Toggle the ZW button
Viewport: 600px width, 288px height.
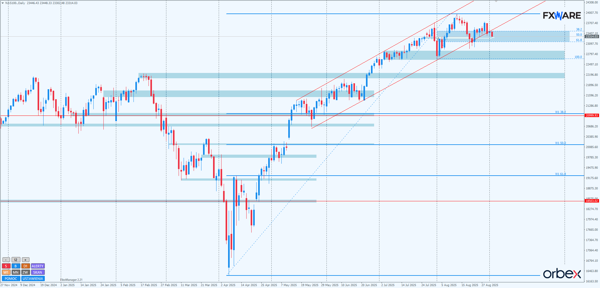coord(25,272)
